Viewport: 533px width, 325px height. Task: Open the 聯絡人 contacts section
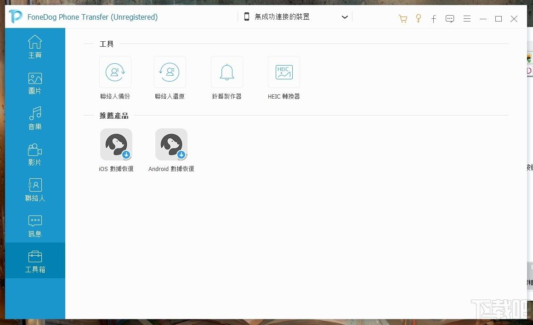point(34,190)
